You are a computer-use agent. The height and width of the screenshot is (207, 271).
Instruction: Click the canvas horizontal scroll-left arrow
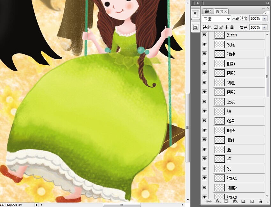click(x=41, y=205)
